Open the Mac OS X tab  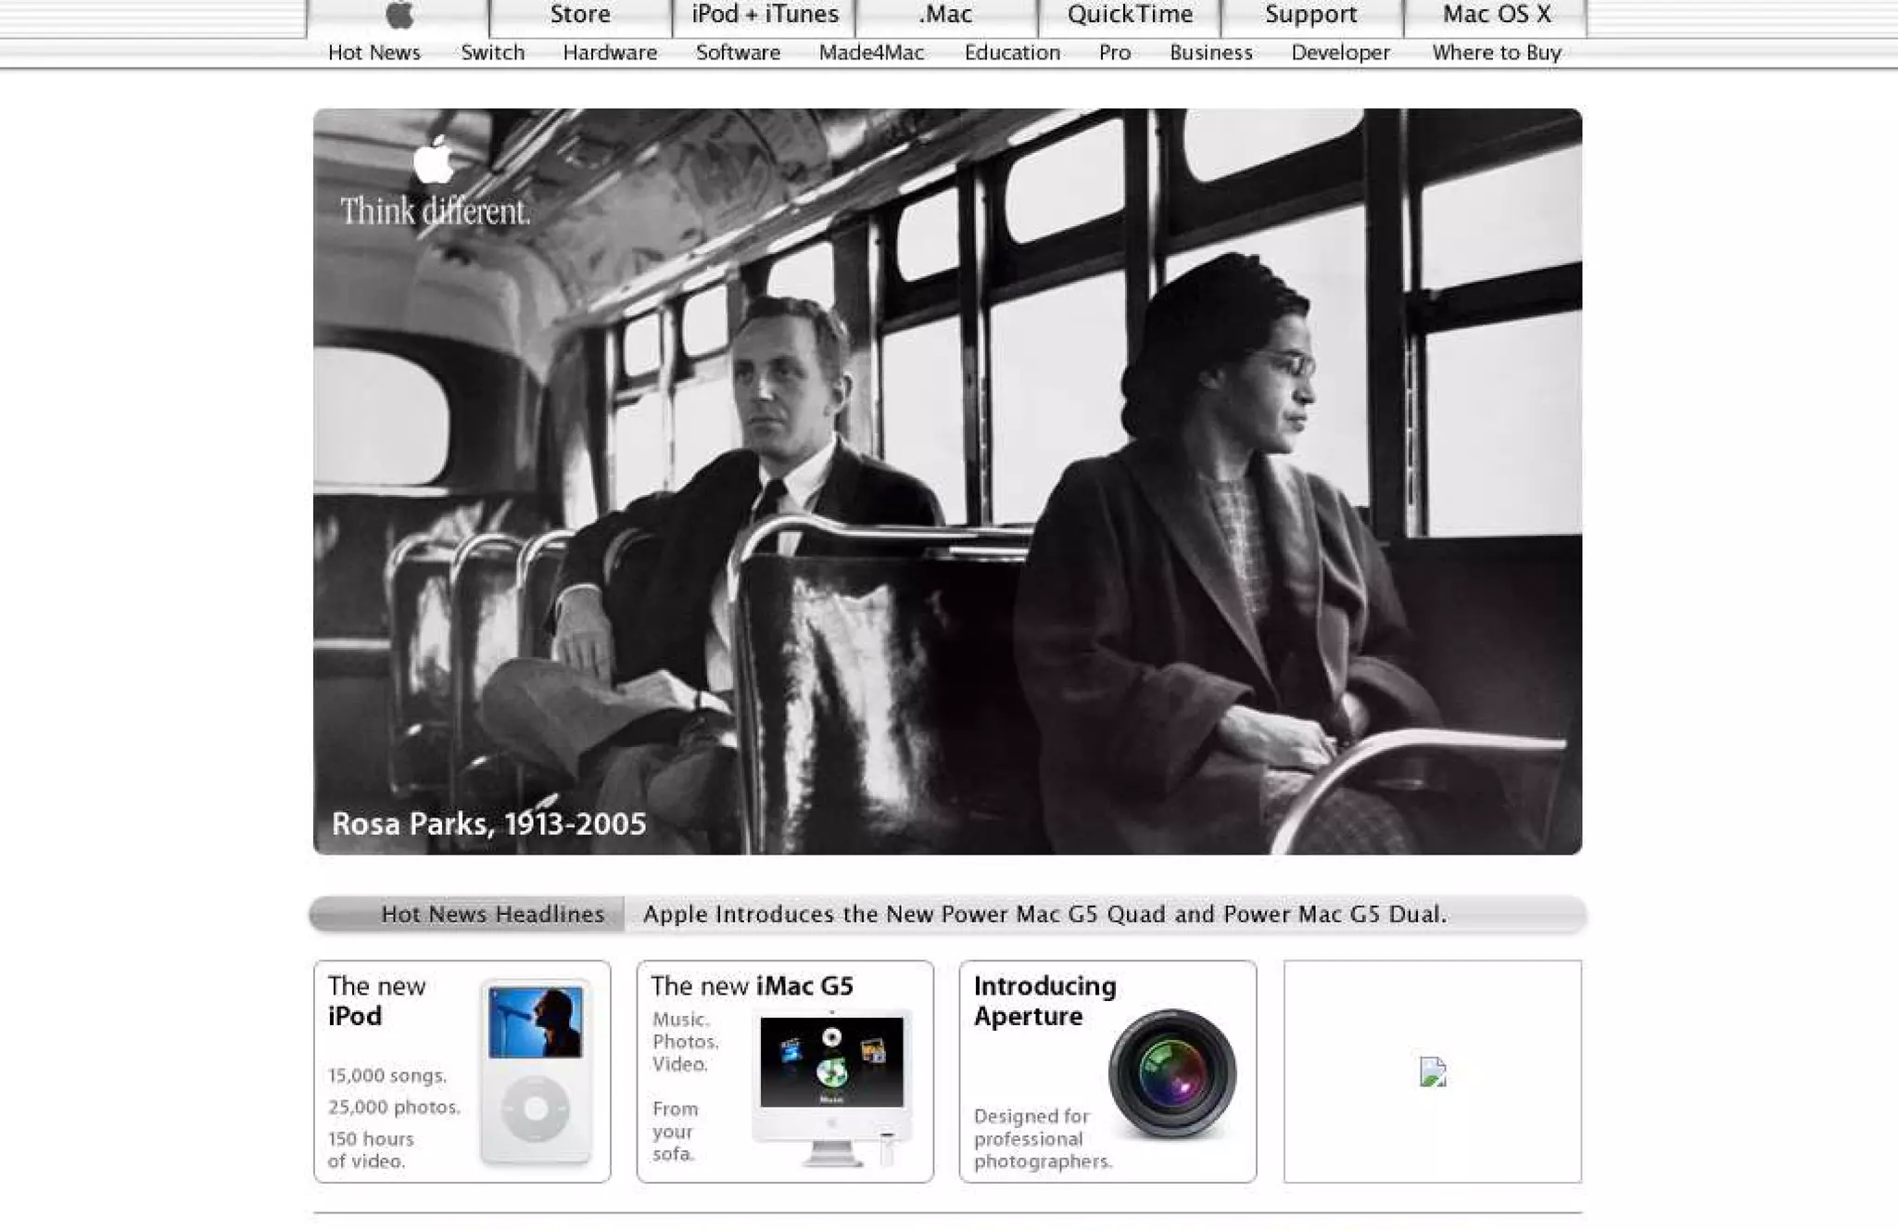1496,16
